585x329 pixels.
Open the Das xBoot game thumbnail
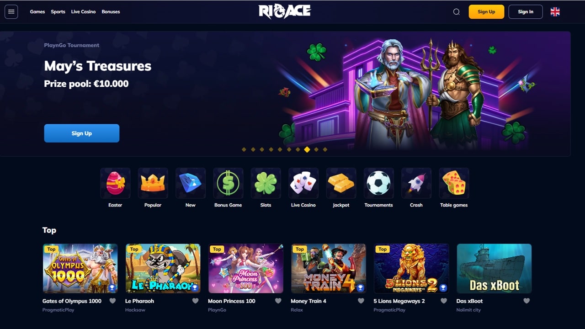[494, 268]
